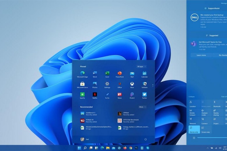The image size is (227, 151).
Task: Open Task View on the taskbar
Action: [x=91, y=148]
